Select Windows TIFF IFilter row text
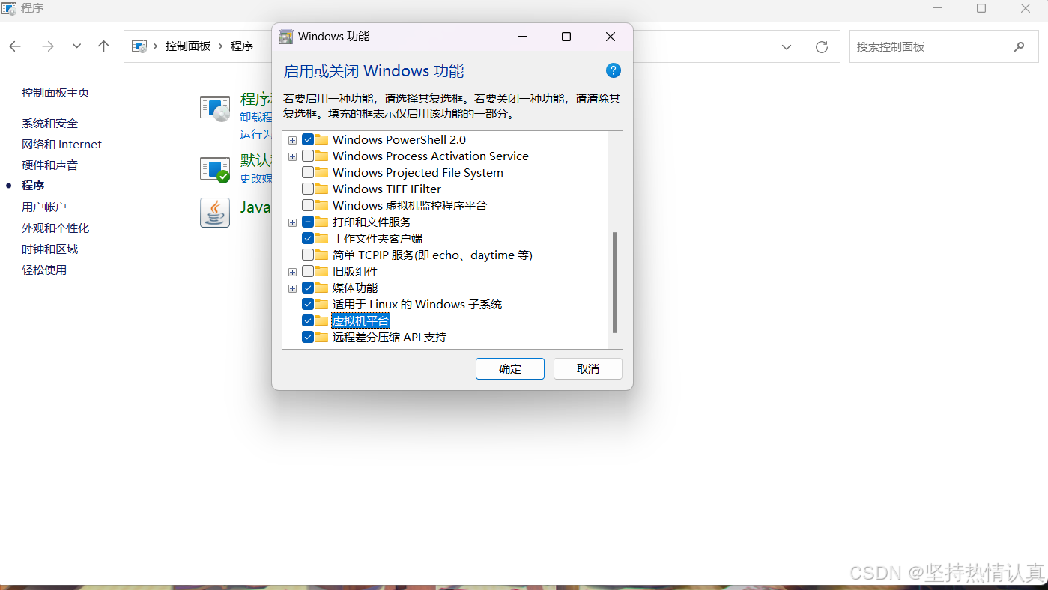The width and height of the screenshot is (1048, 590). click(x=387, y=189)
